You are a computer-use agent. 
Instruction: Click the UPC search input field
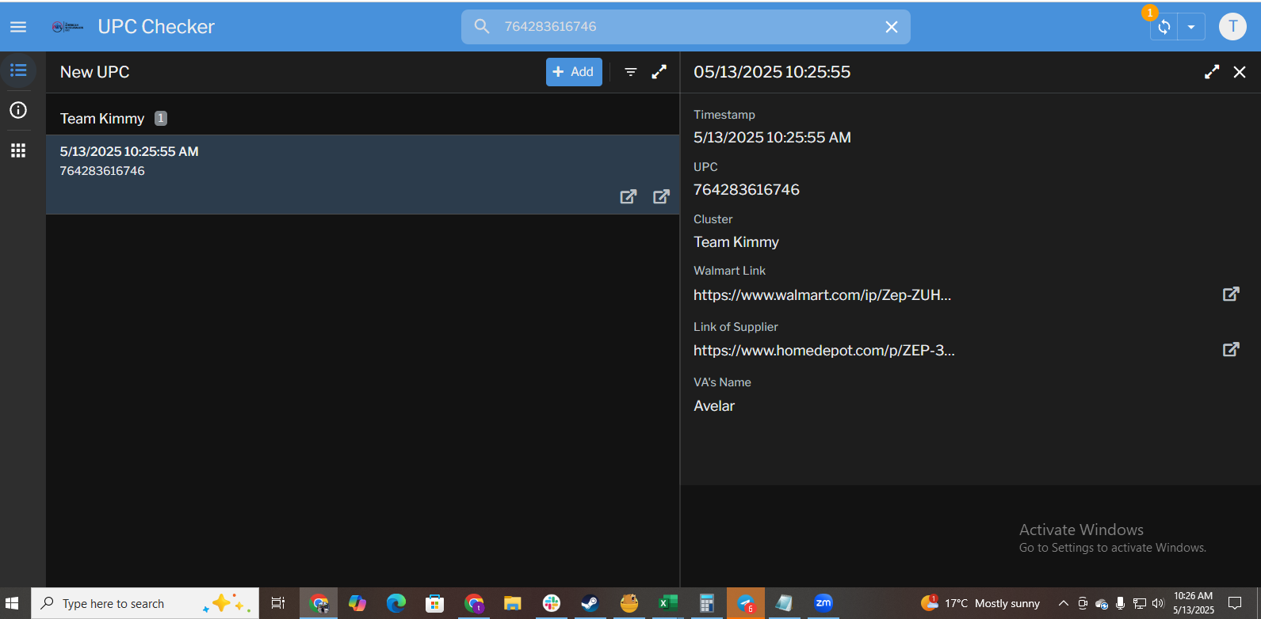682,27
